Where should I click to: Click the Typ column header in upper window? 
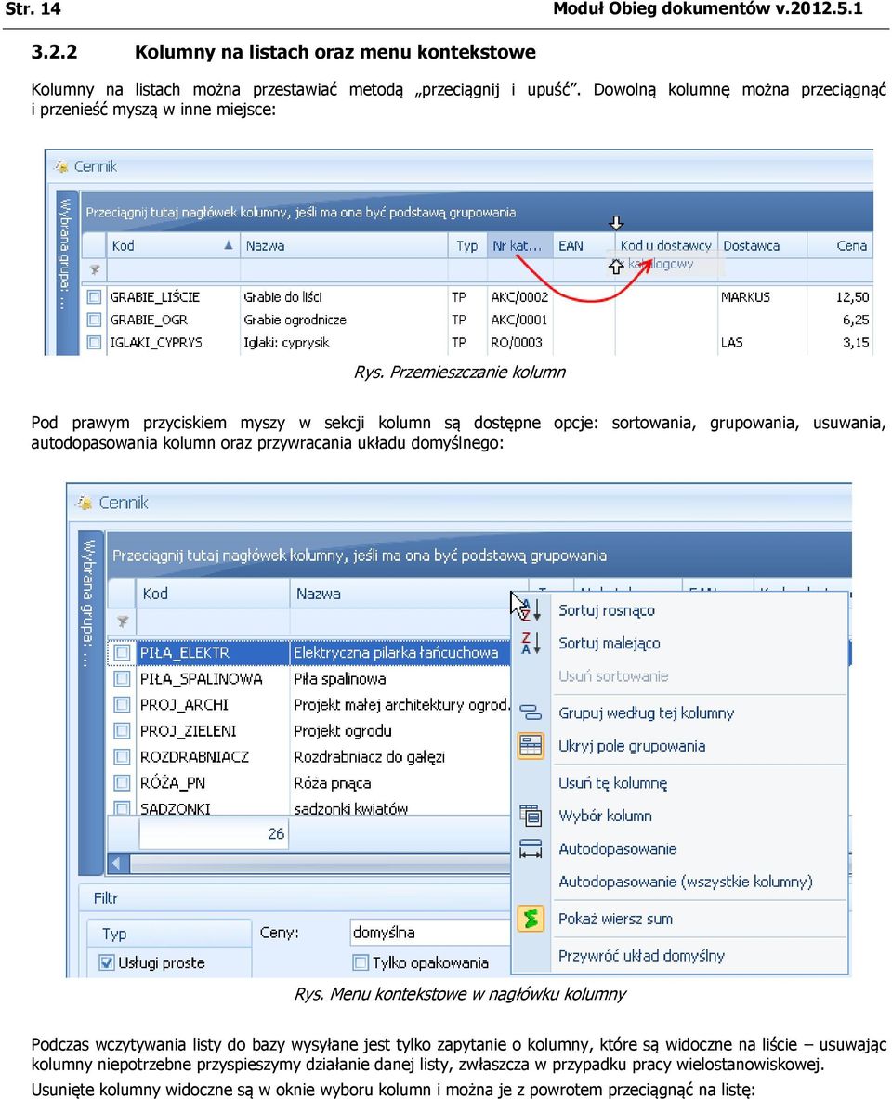tap(467, 245)
